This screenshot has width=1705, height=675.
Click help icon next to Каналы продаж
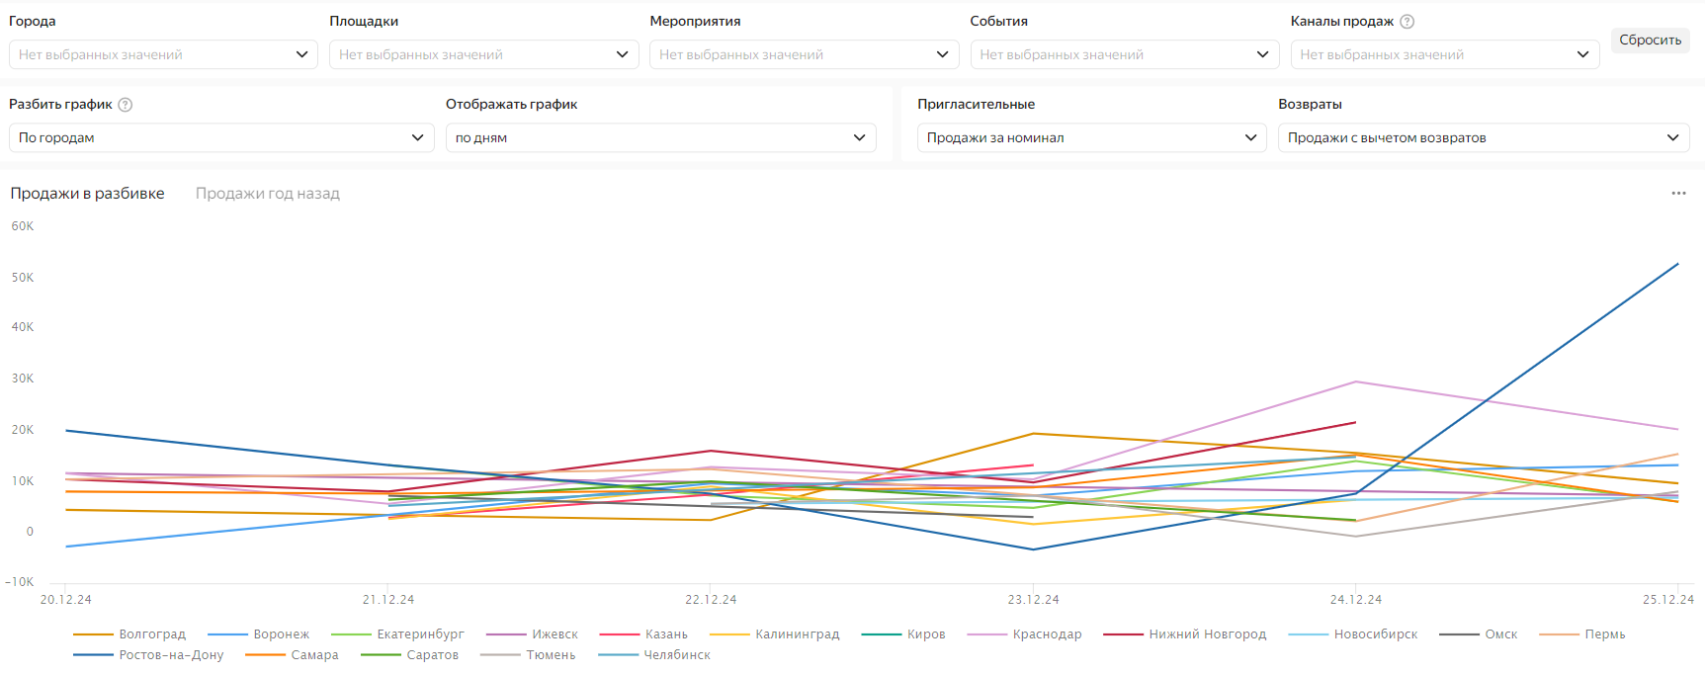click(1407, 22)
